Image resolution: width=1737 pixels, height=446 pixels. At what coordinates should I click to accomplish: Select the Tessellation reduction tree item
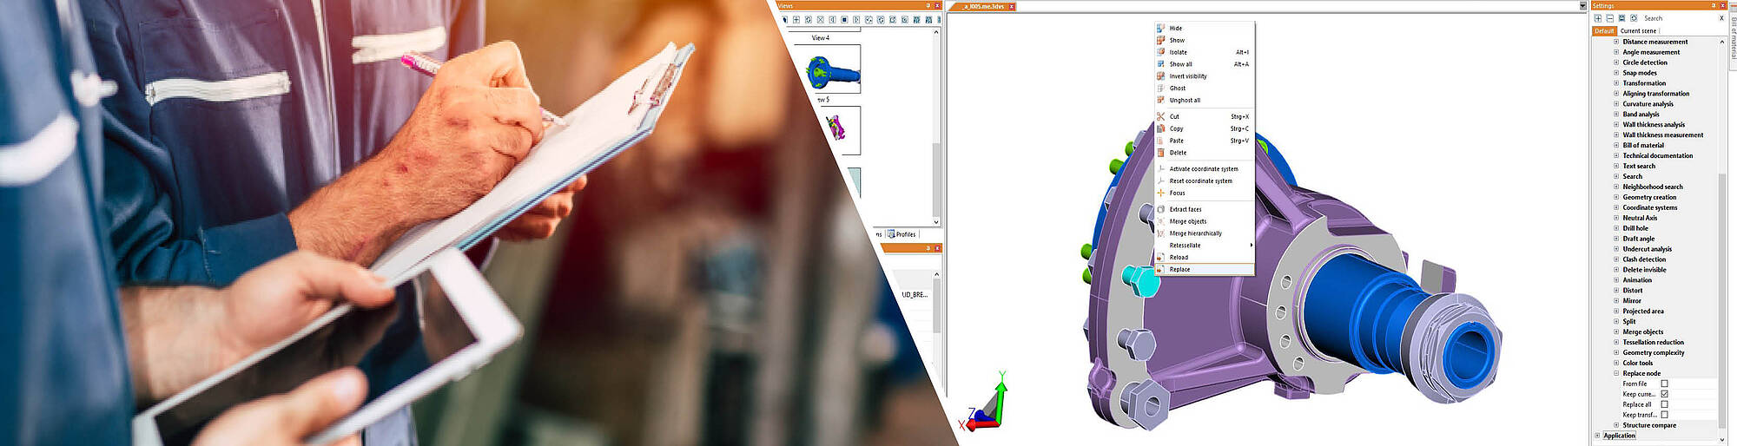coord(1653,342)
